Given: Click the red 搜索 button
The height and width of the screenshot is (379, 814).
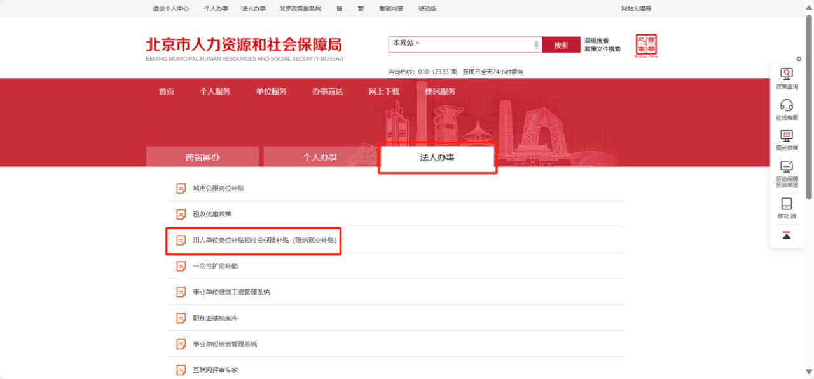Looking at the screenshot, I should point(561,45).
